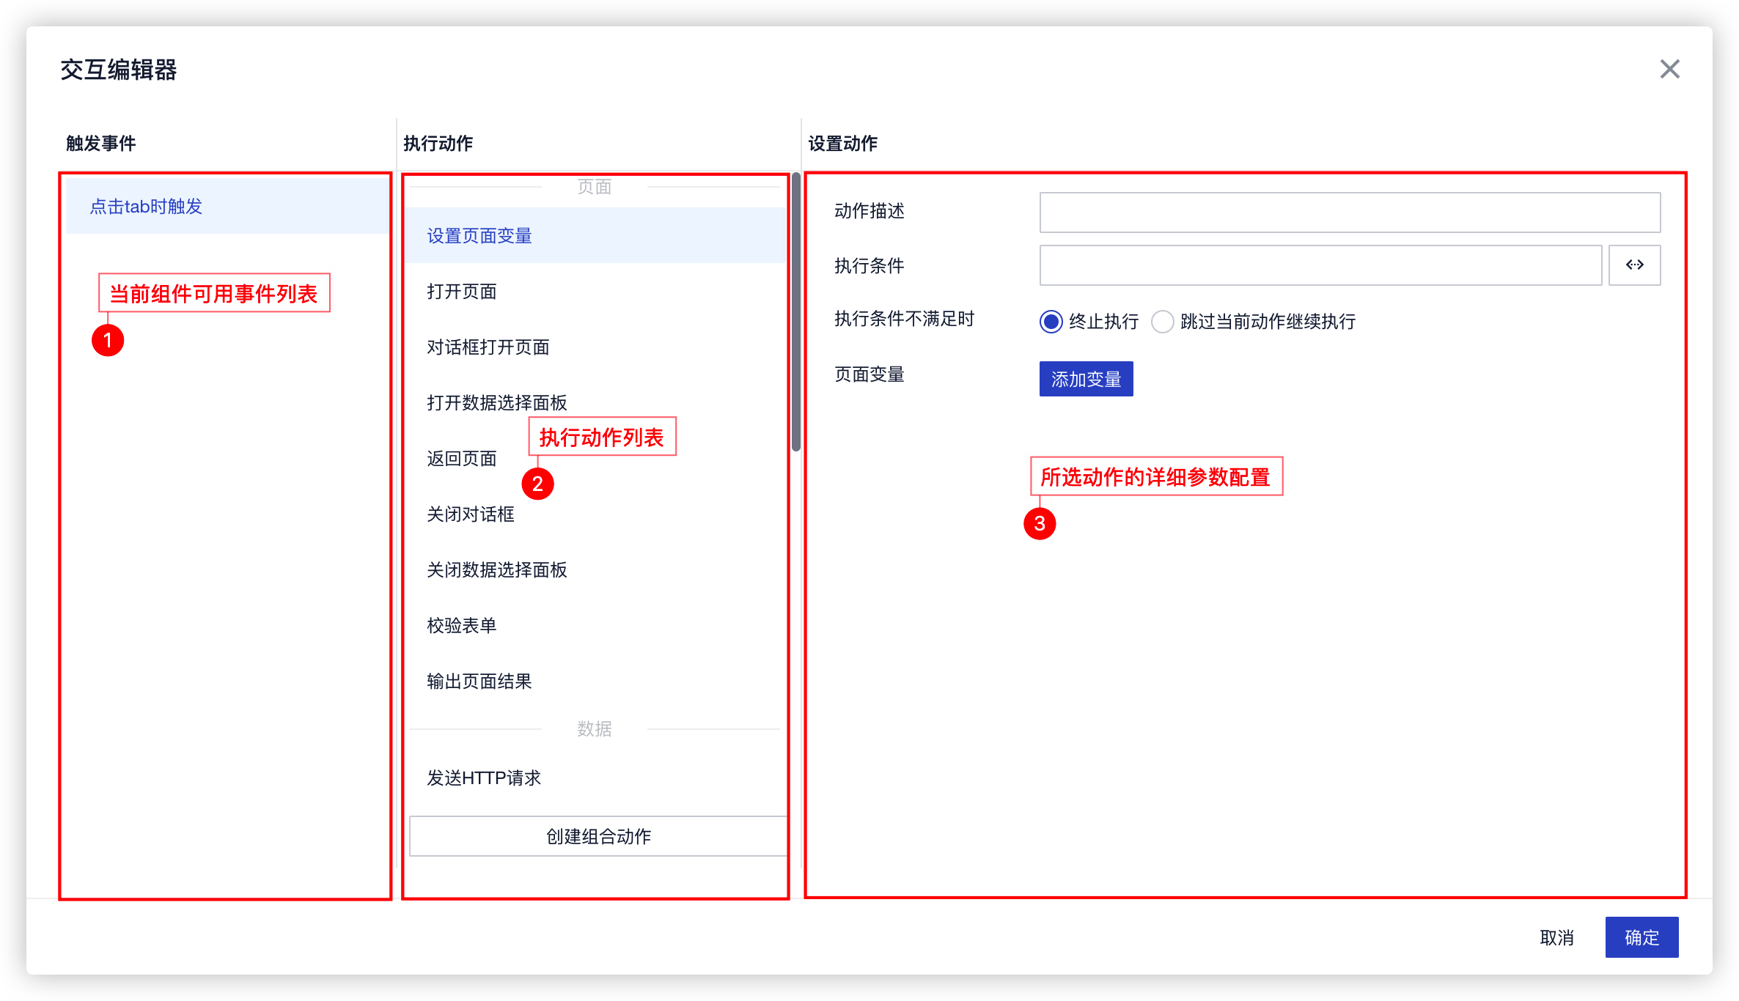Select the 终止执行 radio button
This screenshot has height=1001, width=1739.
[x=1051, y=322]
